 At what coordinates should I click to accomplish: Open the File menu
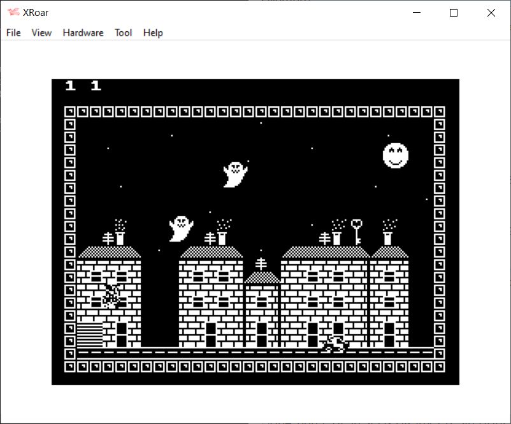[x=13, y=33]
